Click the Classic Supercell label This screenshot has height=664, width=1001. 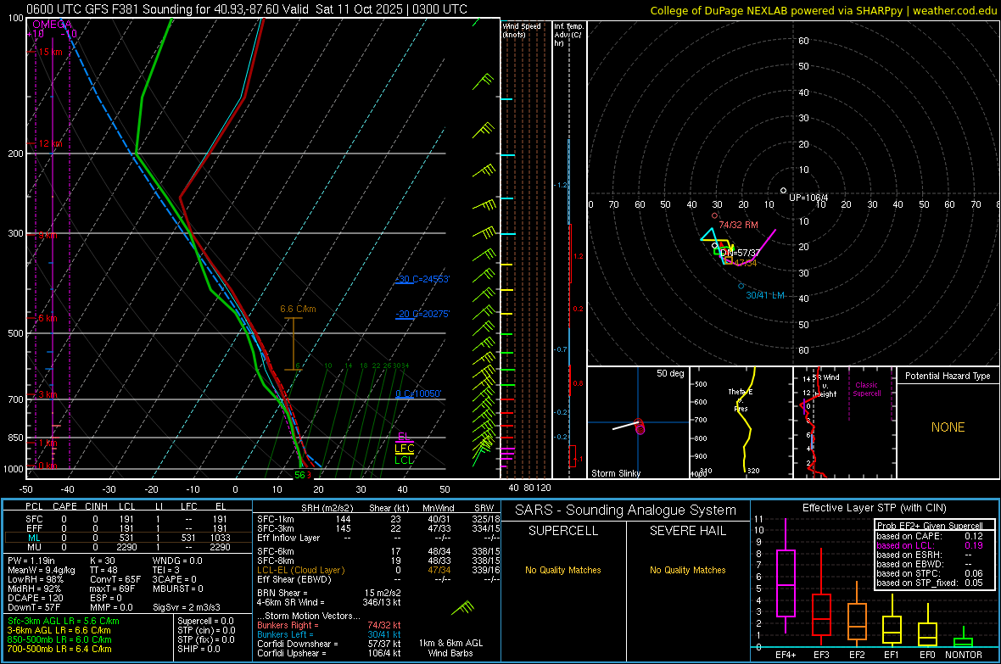point(866,389)
